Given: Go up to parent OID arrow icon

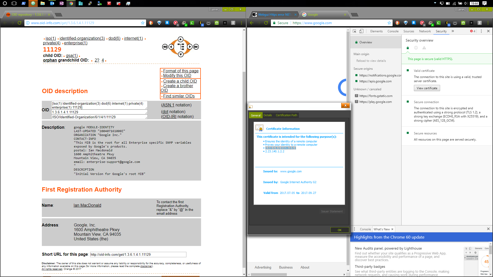Looking at the screenshot, I should [181, 39].
